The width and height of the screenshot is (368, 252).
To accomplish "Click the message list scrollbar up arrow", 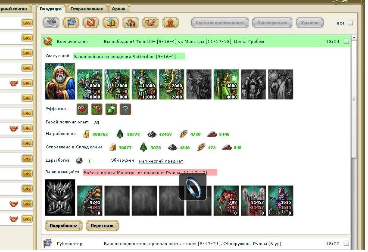I will click(354, 37).
